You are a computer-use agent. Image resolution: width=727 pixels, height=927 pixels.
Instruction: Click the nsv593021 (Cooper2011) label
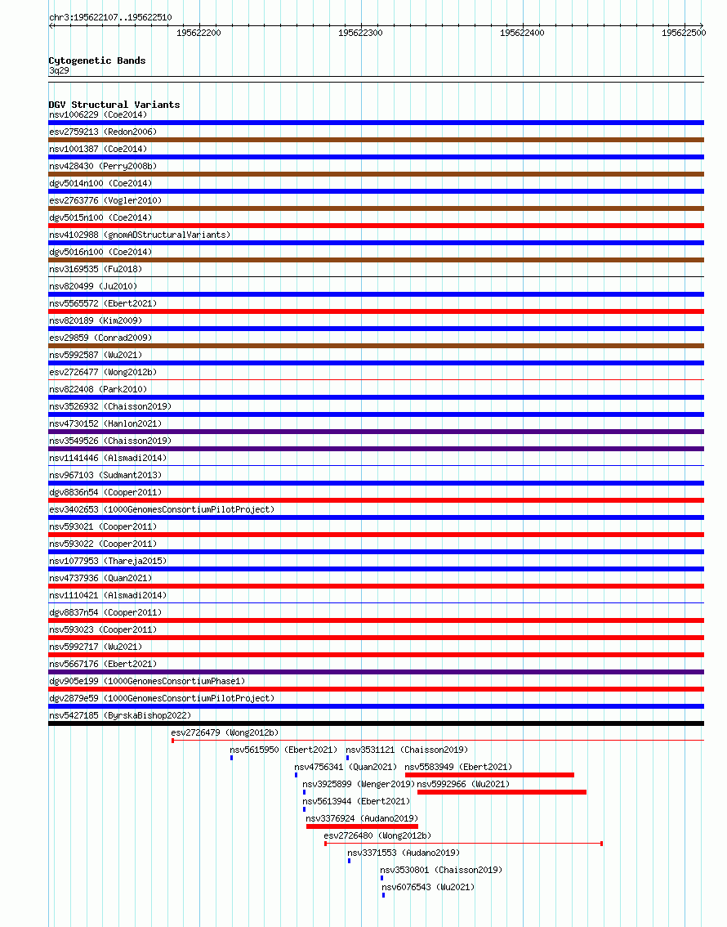(103, 526)
